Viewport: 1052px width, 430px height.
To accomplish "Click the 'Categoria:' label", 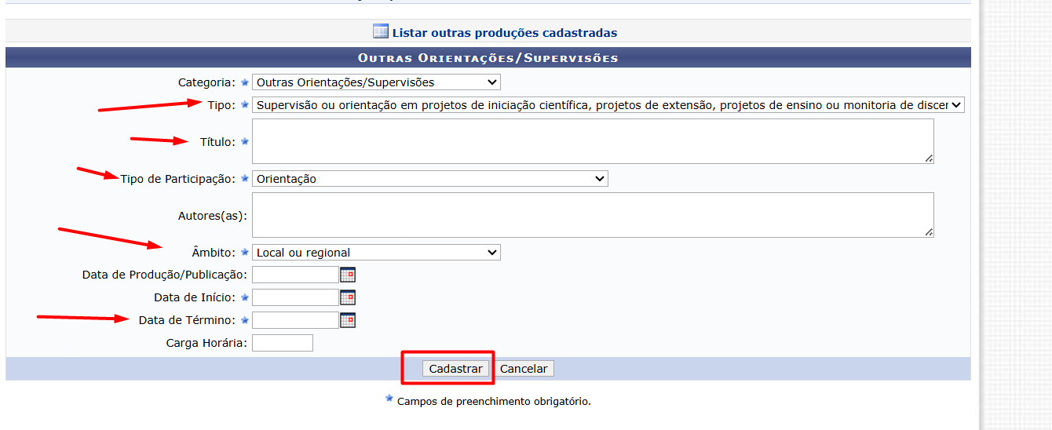I will (206, 82).
